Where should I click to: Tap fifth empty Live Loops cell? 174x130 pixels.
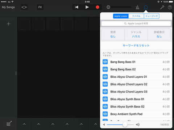81,24
